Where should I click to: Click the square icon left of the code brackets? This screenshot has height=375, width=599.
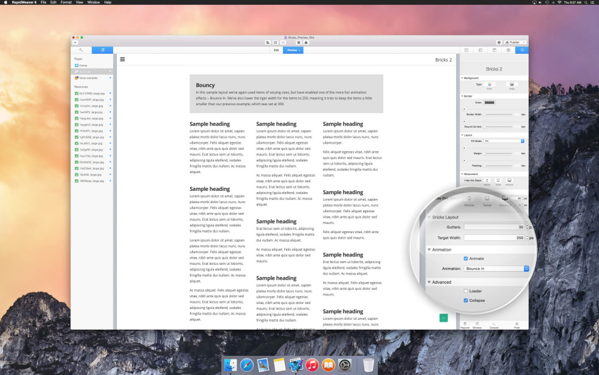pyautogui.click(x=276, y=42)
